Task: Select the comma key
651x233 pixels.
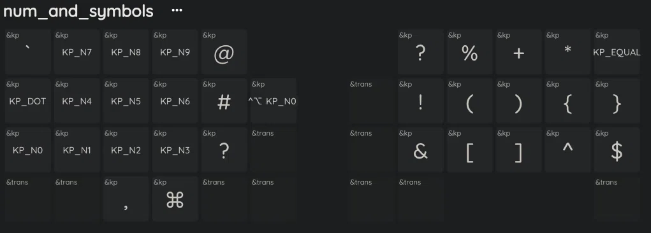Action: coord(126,199)
